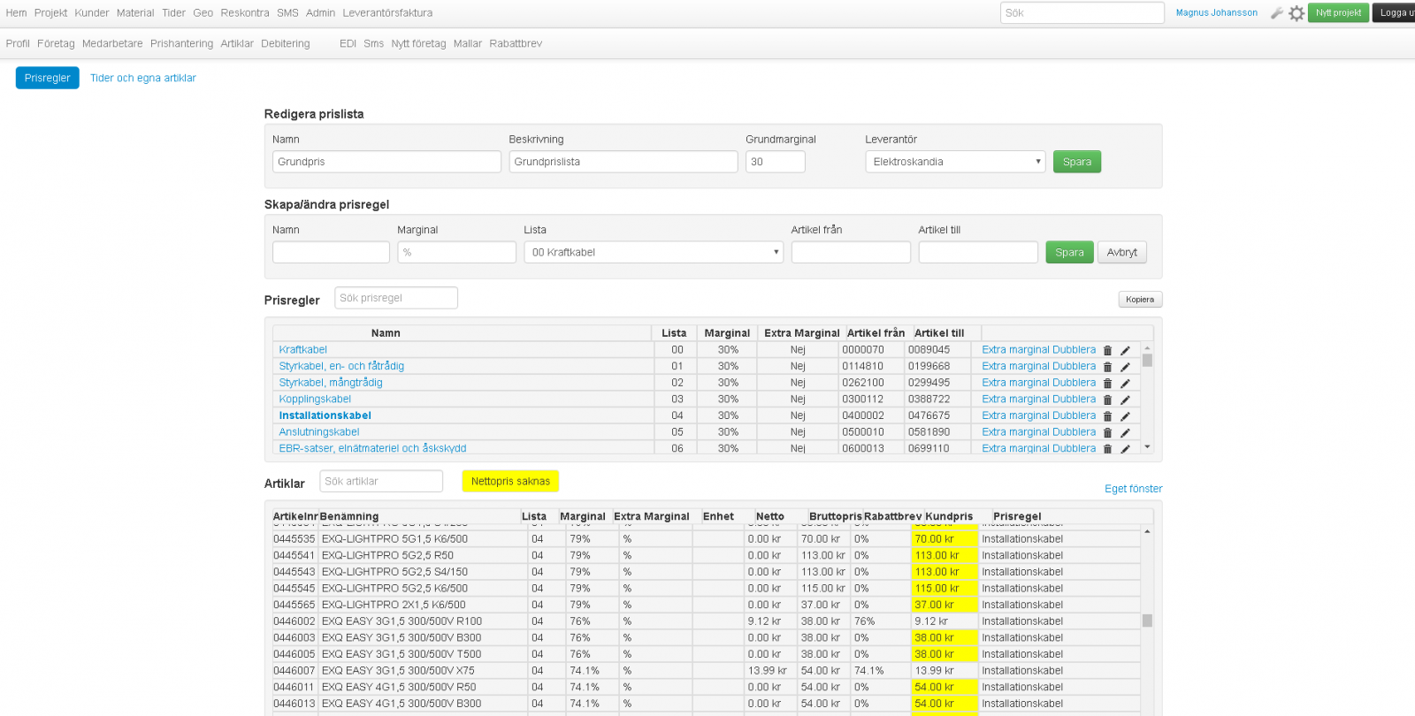
Task: Edit the Kraftkabel price rule with pencil icon
Action: [x=1126, y=350]
